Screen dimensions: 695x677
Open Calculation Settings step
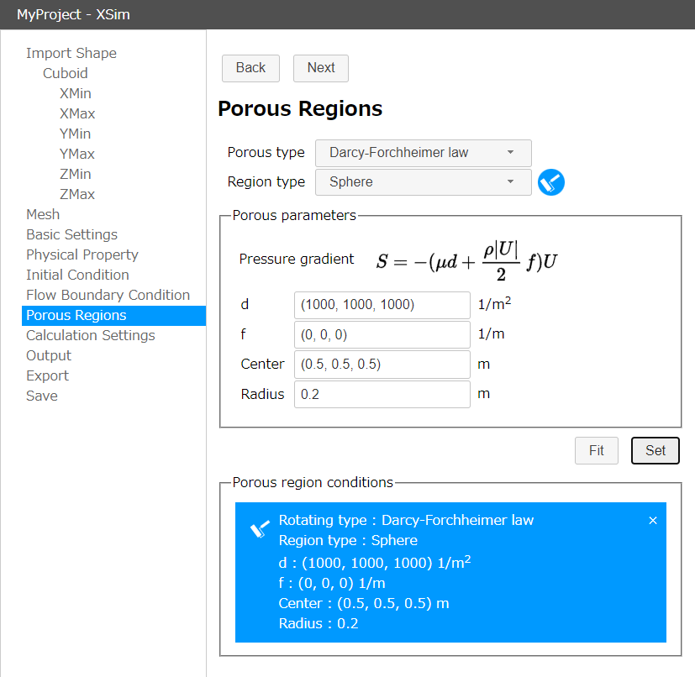(91, 335)
